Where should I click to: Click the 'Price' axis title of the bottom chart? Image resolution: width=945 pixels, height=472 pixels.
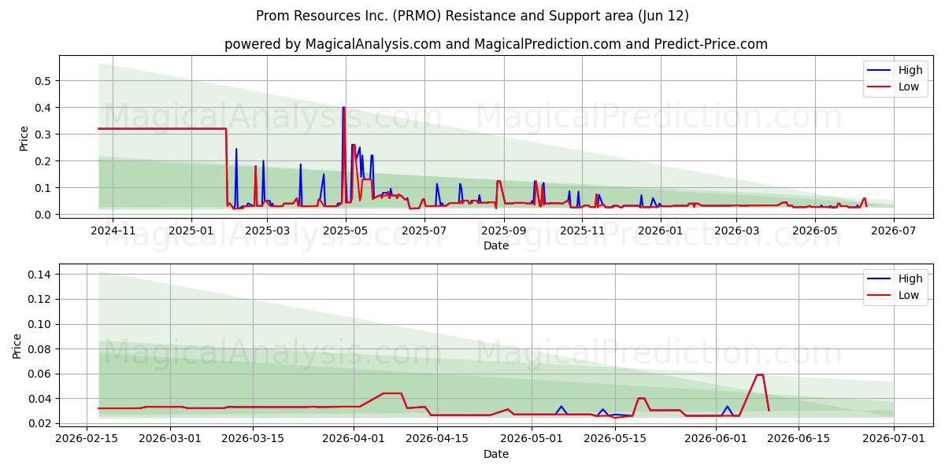pyautogui.click(x=17, y=346)
